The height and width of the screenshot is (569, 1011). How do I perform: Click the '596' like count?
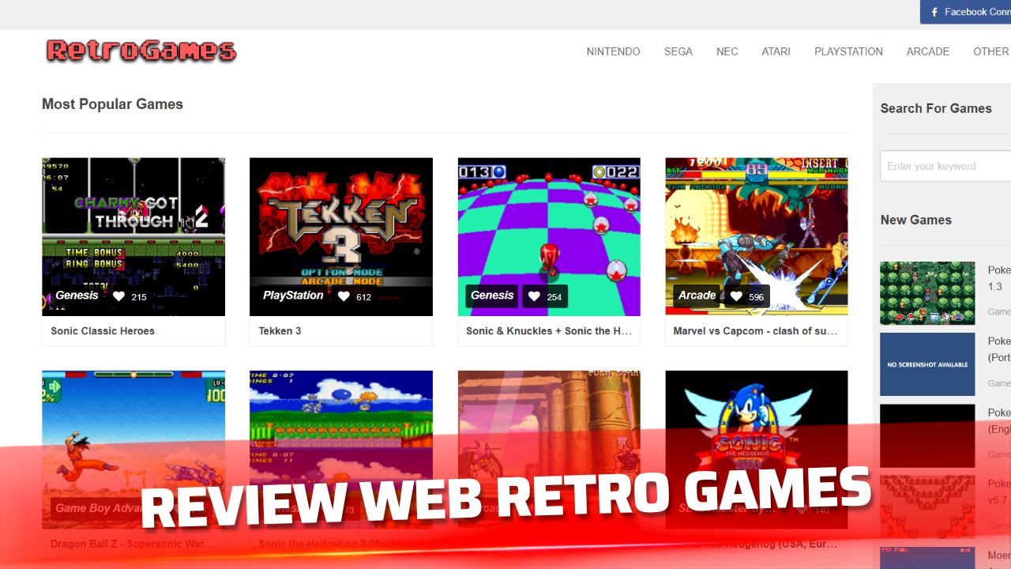(757, 297)
